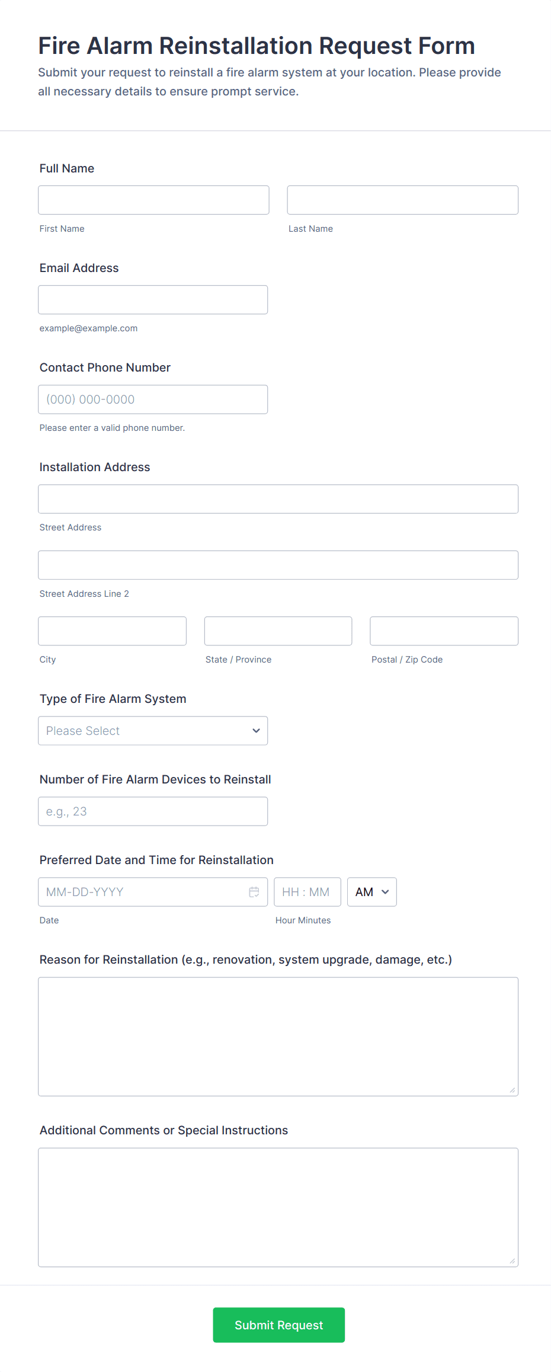
Task: Click the calendar icon in date field
Action: click(254, 892)
